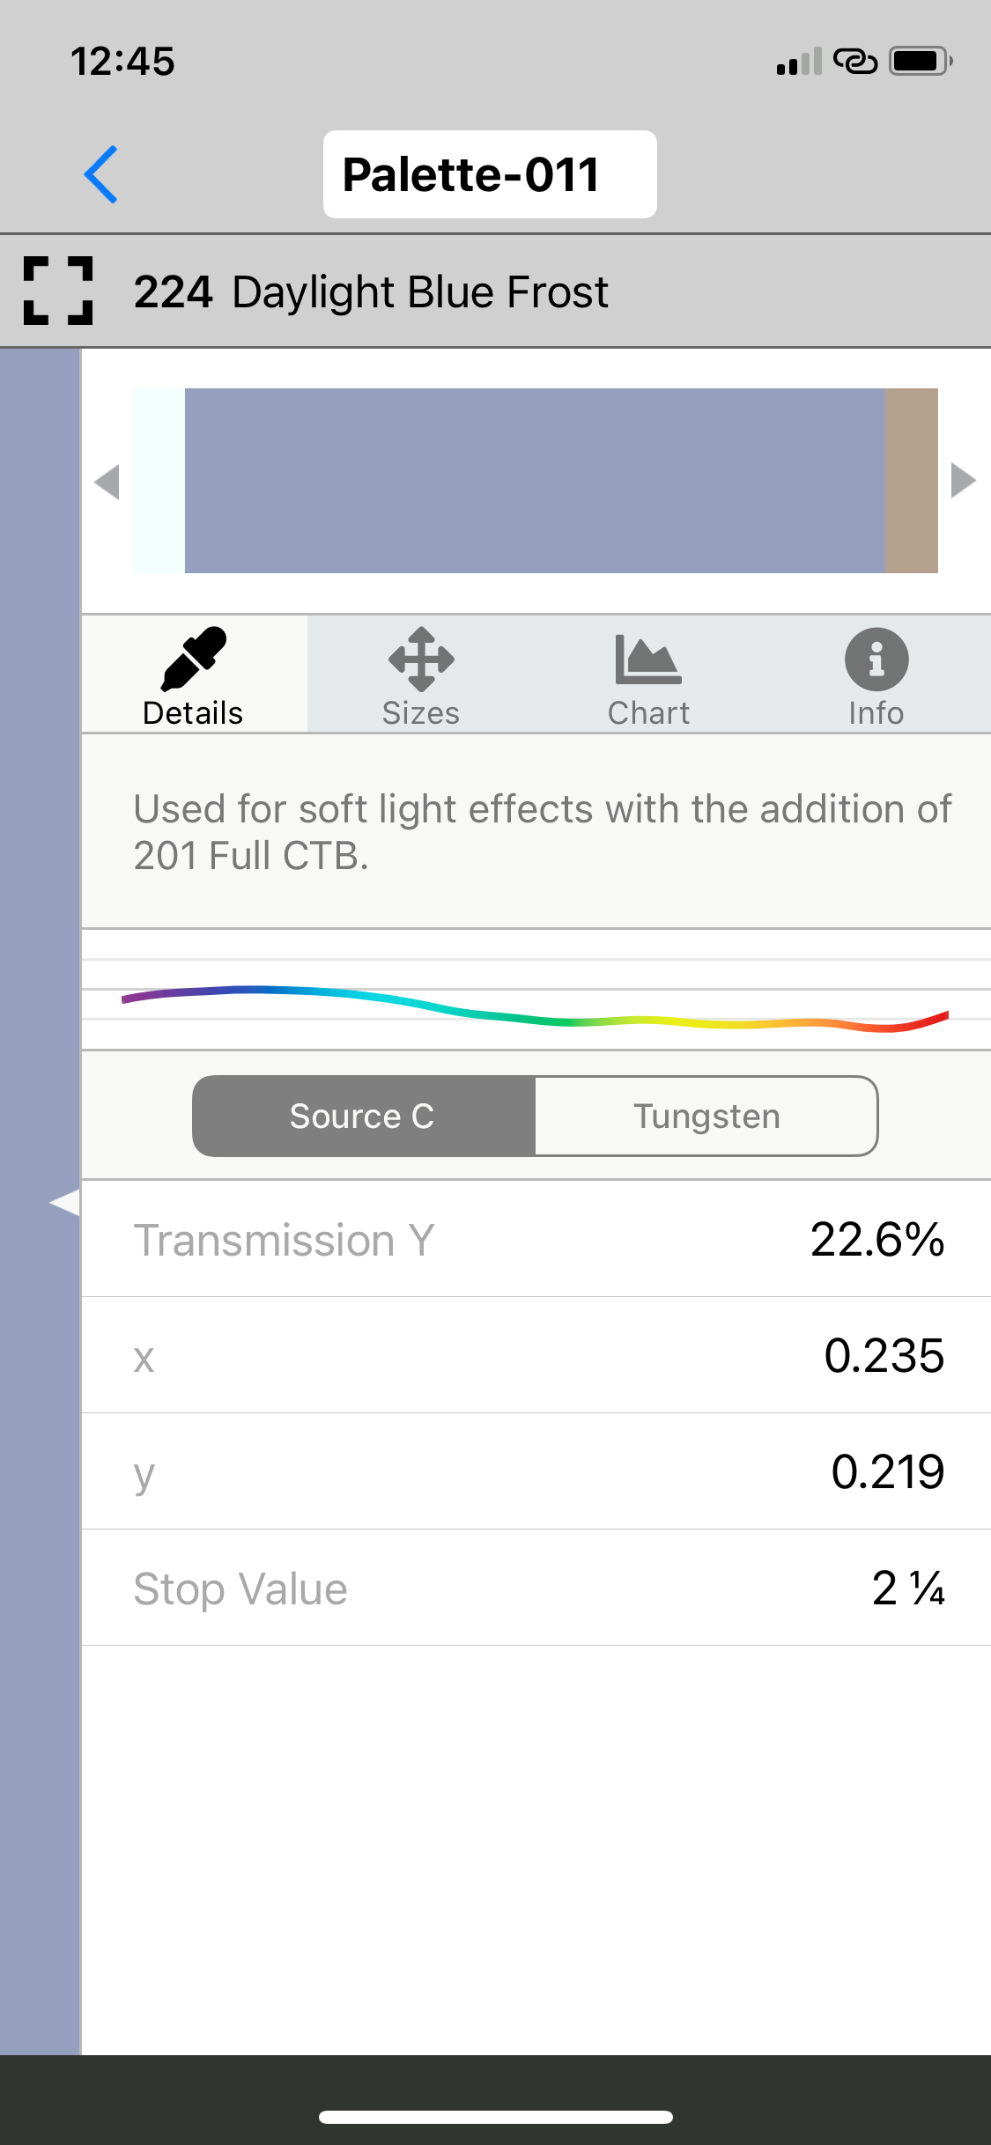Tap the tan swatch on right edge
This screenshot has width=991, height=2145.
click(912, 481)
